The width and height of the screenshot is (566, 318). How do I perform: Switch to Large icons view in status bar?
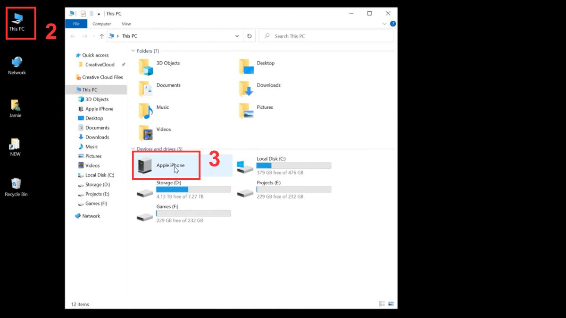[390, 304]
